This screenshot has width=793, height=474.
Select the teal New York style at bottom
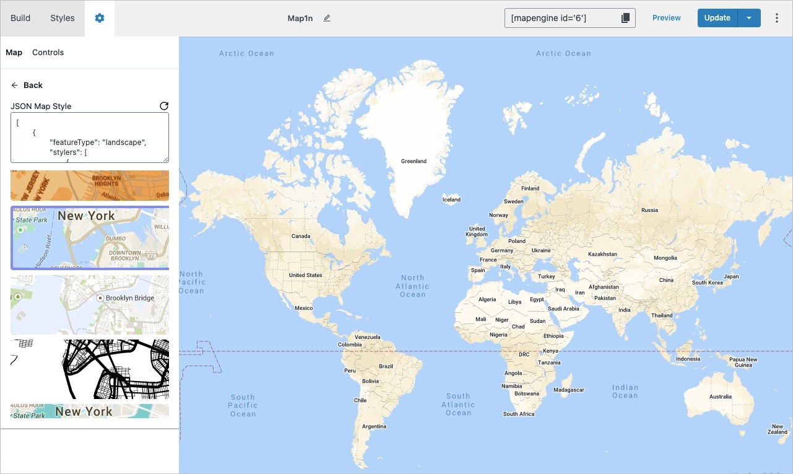point(89,410)
